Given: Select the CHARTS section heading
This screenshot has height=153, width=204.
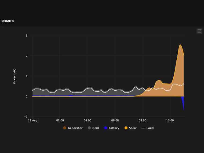Looking at the screenshot, I should click(x=8, y=21).
